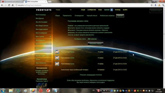Click the Сменить тему button
This screenshot has width=165, height=93.
pyautogui.click(x=156, y=11)
